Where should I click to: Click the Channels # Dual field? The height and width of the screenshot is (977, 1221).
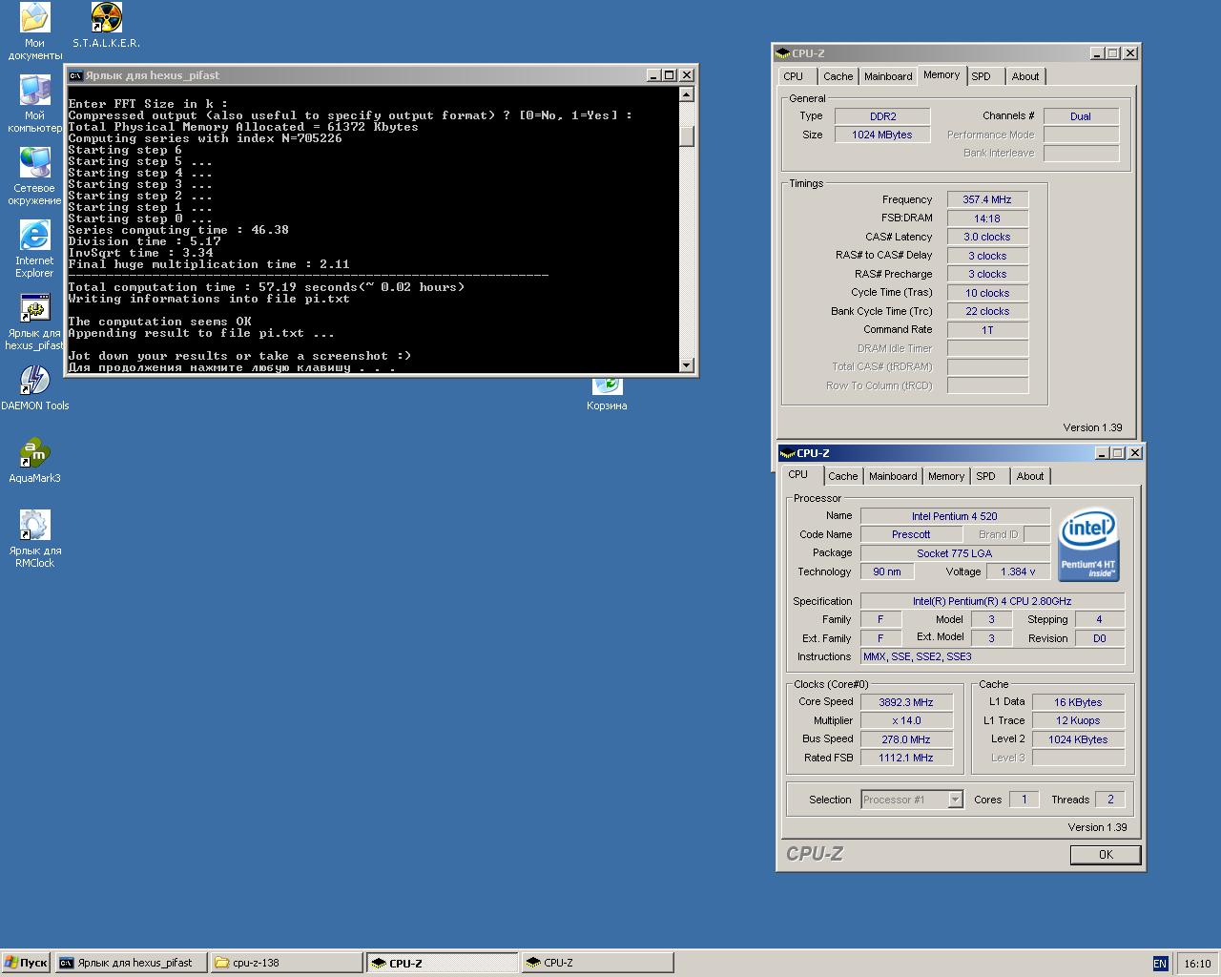(x=1081, y=116)
